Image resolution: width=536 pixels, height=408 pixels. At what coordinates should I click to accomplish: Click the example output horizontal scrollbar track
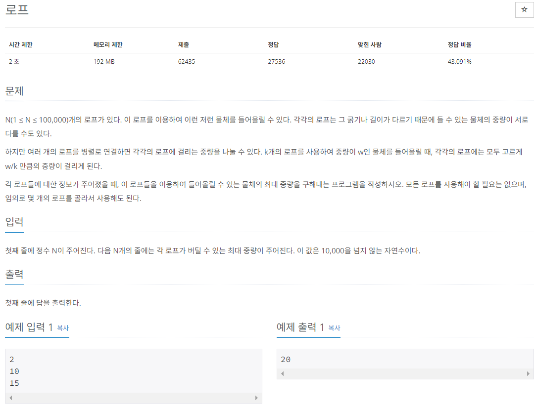click(405, 373)
